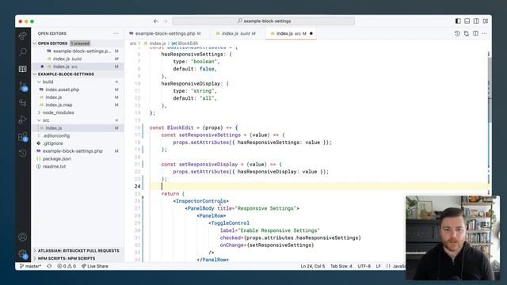Viewport: 507px width, 285px height.
Task: Expand the NPM Scripts section
Action: [78, 259]
